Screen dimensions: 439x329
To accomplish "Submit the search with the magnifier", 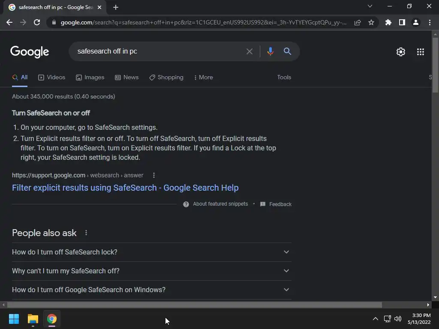I will point(287,51).
